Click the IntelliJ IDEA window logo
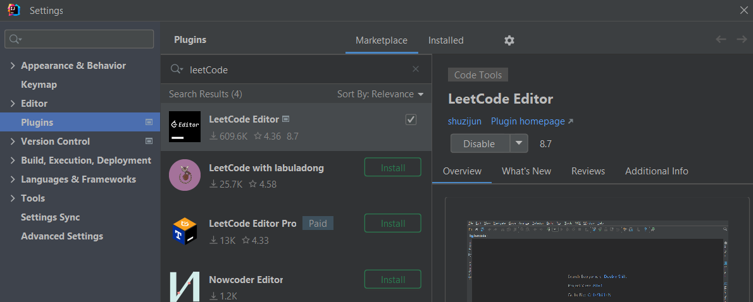Image resolution: width=753 pixels, height=302 pixels. click(13, 10)
